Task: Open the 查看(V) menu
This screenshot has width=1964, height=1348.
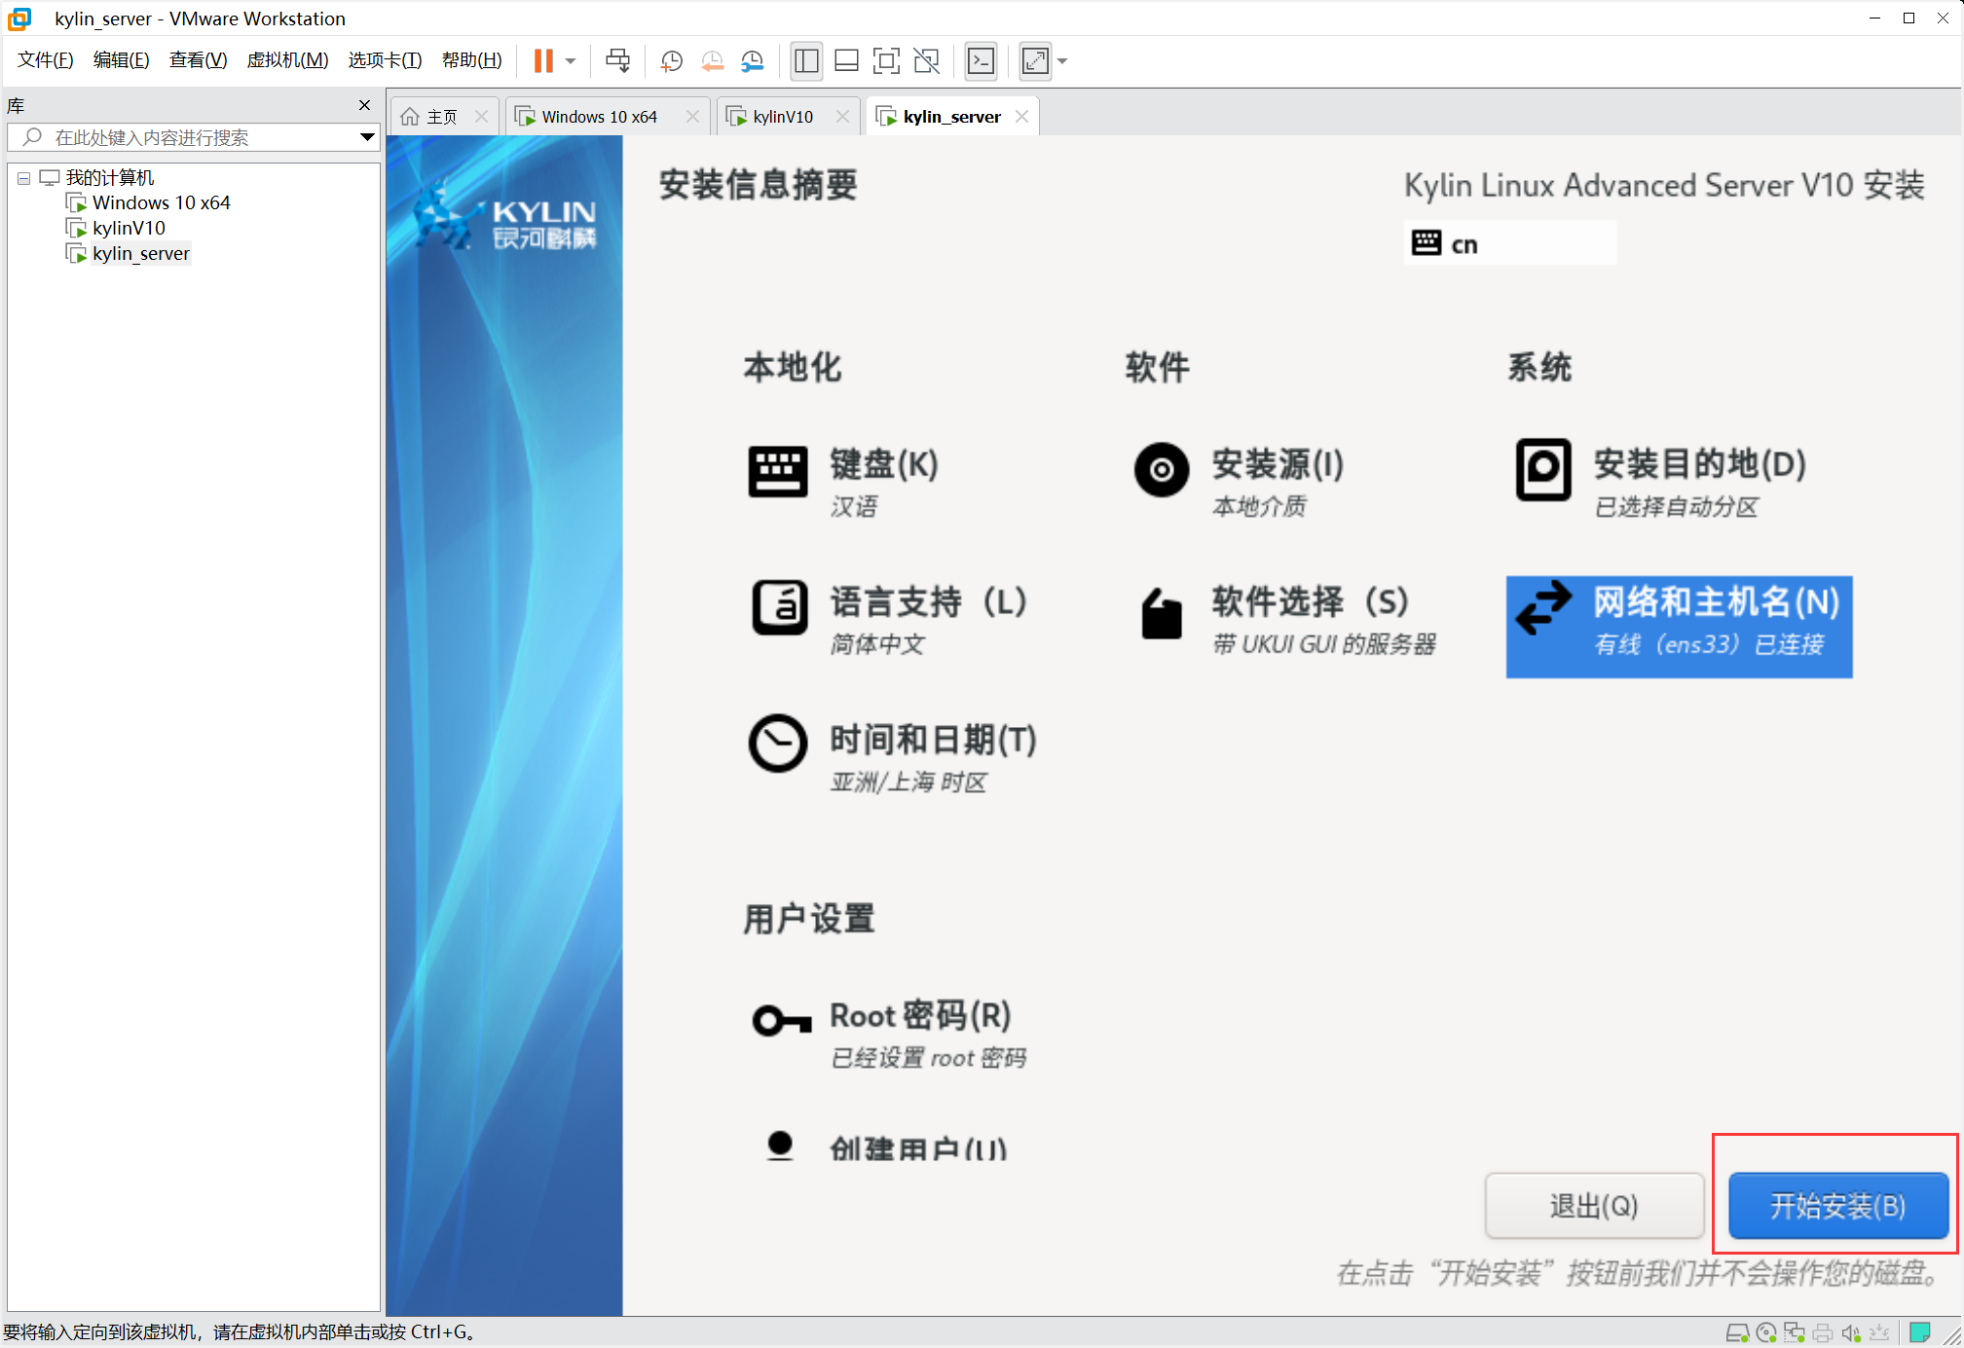Action: point(198,60)
